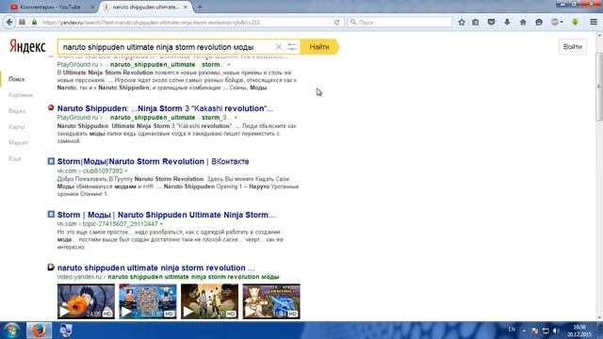Viewport: 603px width, 339px height.
Task: Open Картинки in the Yandex sidebar
Action: tap(21, 95)
